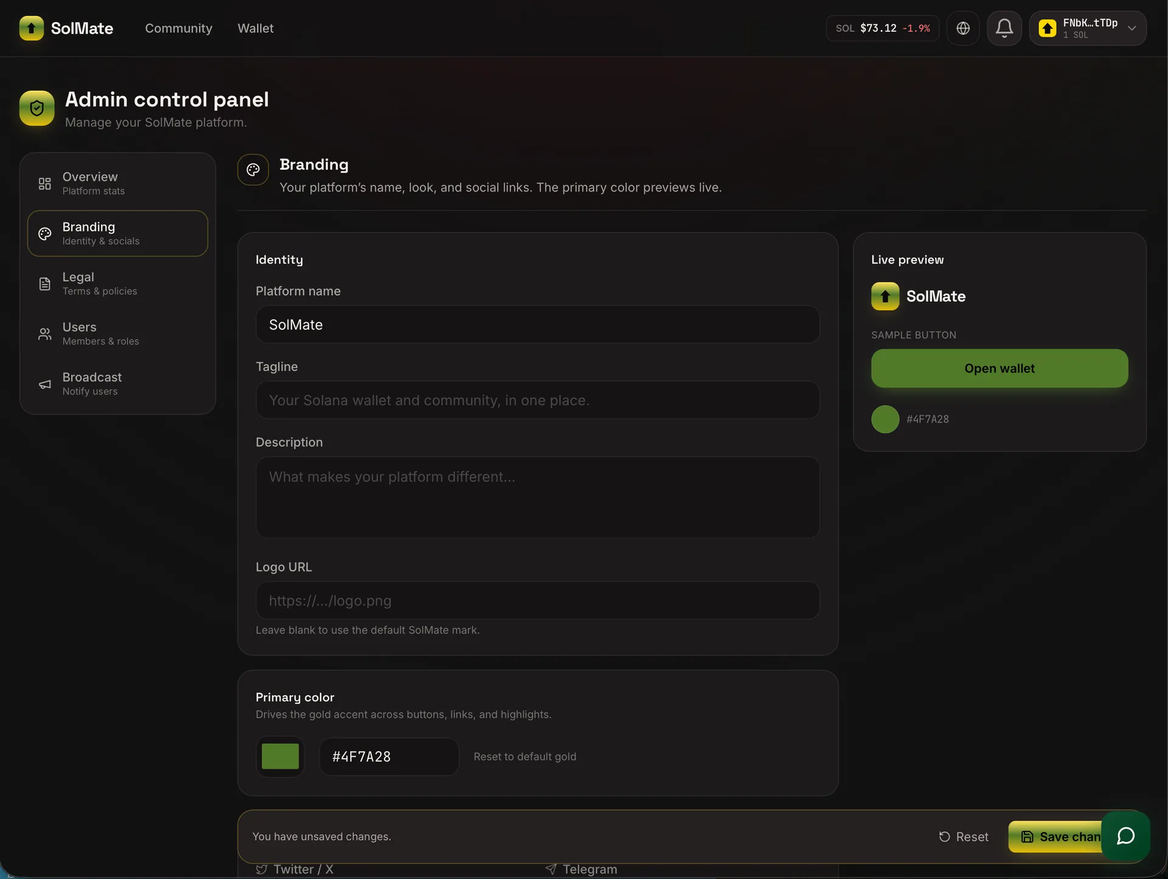Click the Overview grid icon
Image resolution: width=1168 pixels, height=879 pixels.
(x=44, y=183)
